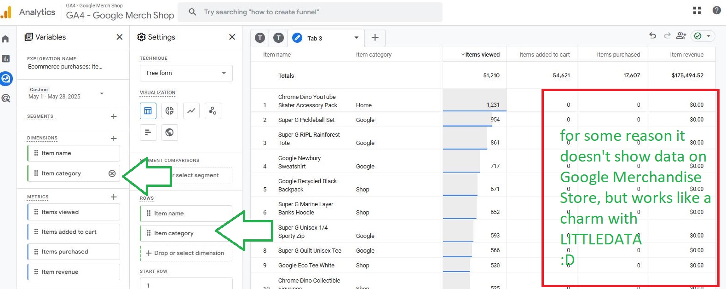
Task: Open the leftmost T tab
Action: tap(260, 38)
